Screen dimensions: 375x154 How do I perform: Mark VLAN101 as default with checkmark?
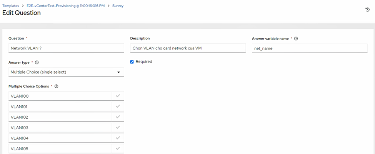118,106
